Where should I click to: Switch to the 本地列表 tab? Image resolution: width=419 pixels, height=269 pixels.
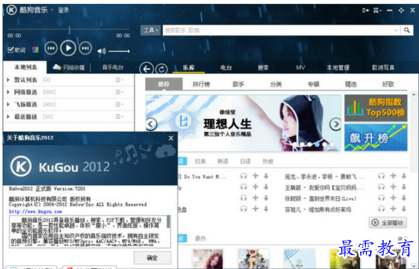(25, 67)
